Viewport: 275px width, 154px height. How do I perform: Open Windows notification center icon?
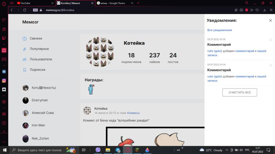pyautogui.click(x=269, y=150)
